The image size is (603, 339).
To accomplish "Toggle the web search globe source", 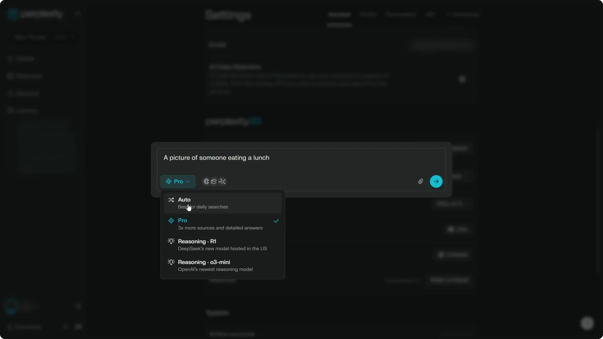I will tap(206, 181).
